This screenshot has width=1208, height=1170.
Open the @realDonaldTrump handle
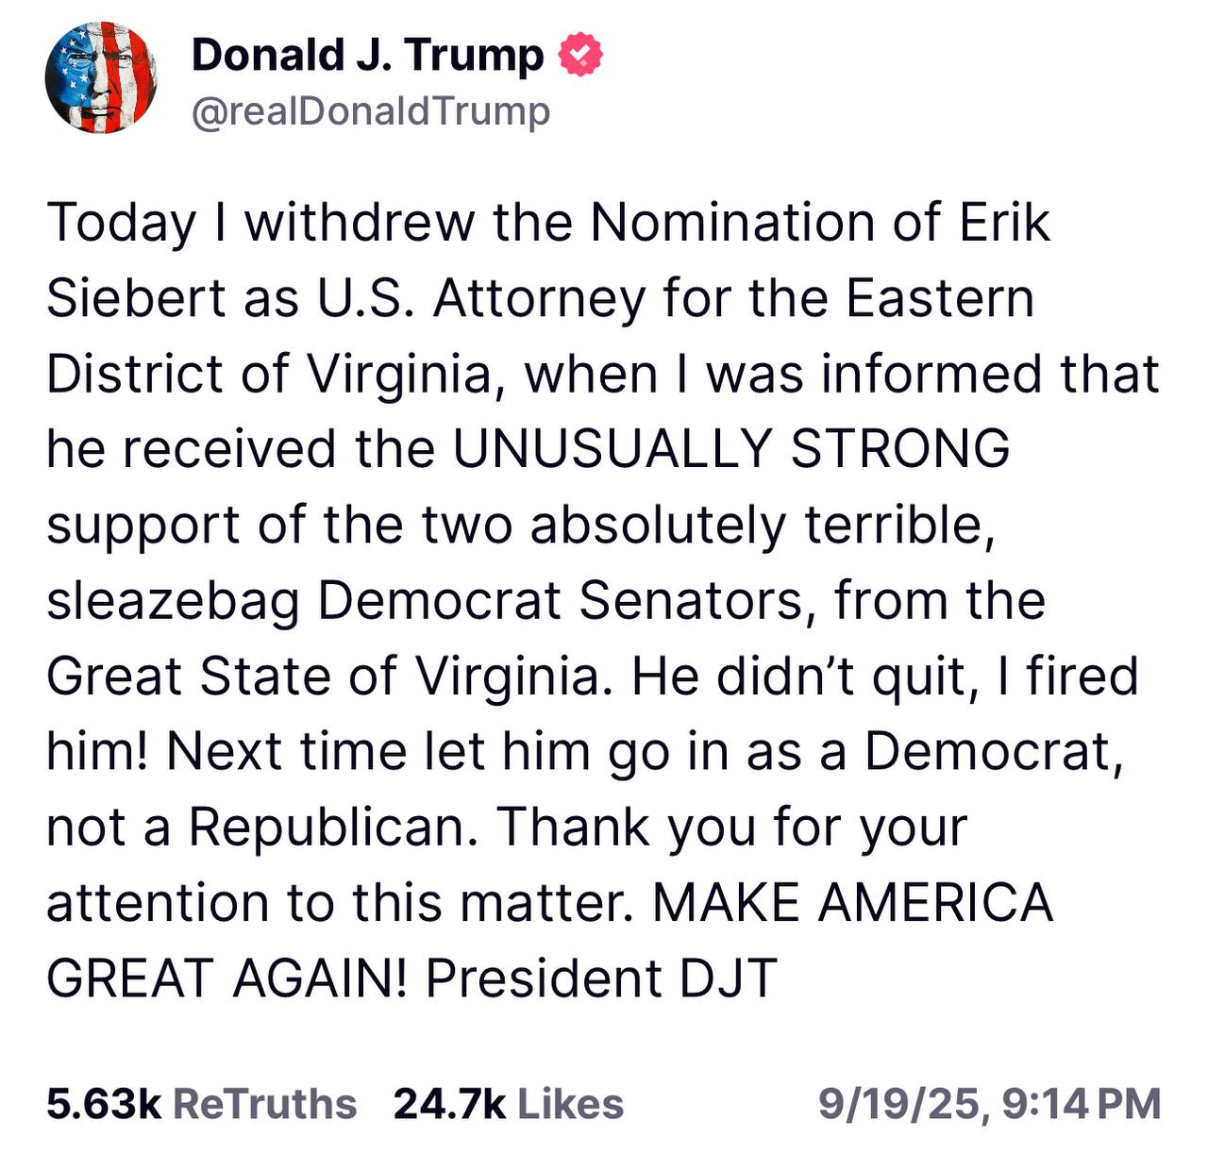pyautogui.click(x=370, y=112)
